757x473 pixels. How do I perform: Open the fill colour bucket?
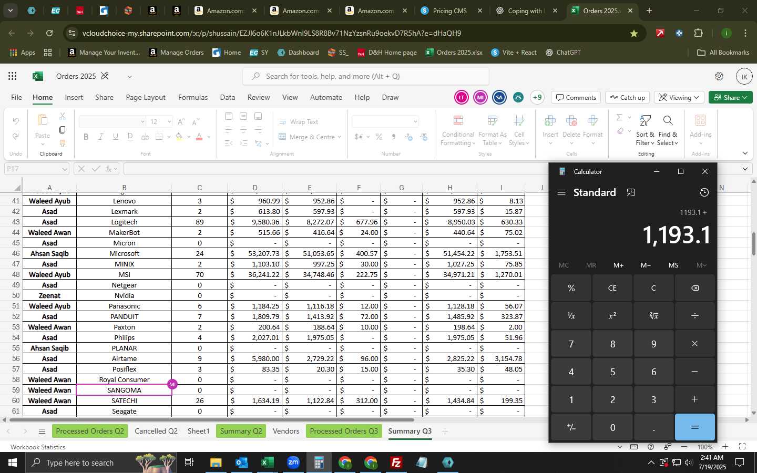click(179, 137)
